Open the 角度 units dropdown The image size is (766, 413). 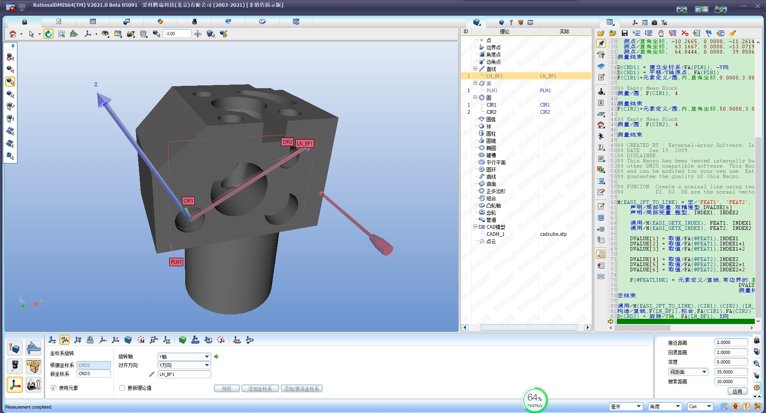click(x=665, y=407)
